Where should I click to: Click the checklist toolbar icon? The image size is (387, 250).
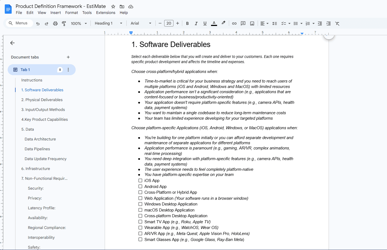pos(284,23)
